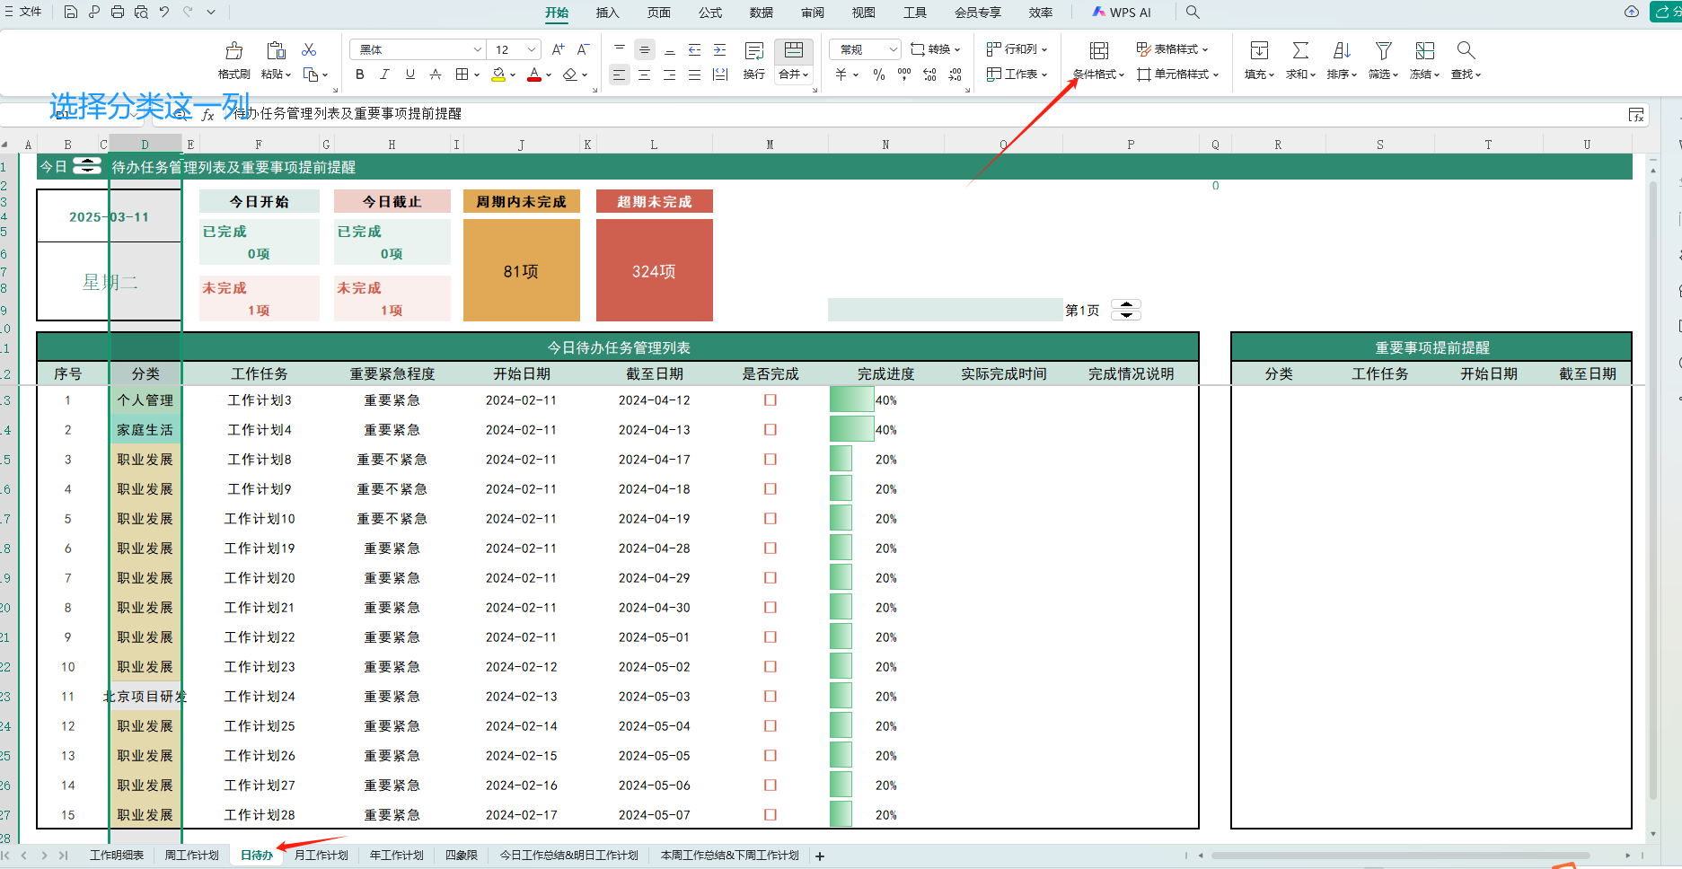Open the 四象限 sheet tab
Image resolution: width=1682 pixels, height=869 pixels.
pyautogui.click(x=462, y=856)
